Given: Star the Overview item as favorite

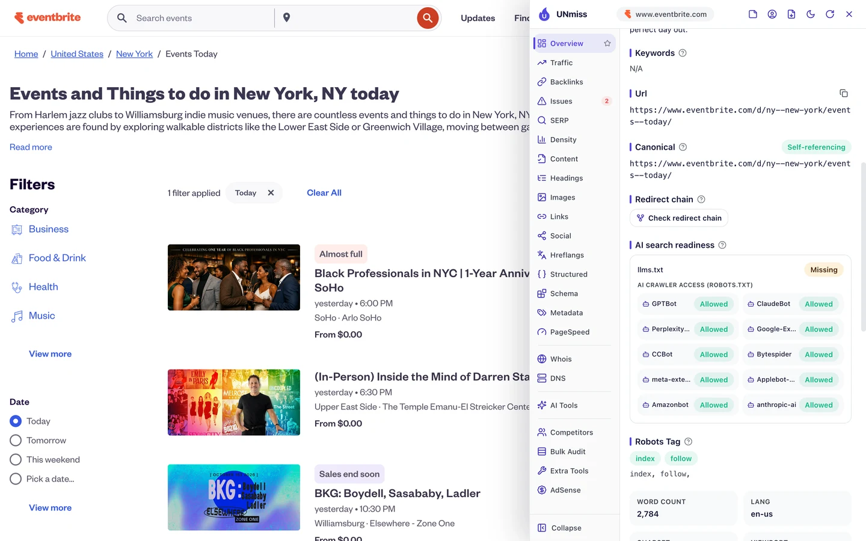Looking at the screenshot, I should (607, 43).
